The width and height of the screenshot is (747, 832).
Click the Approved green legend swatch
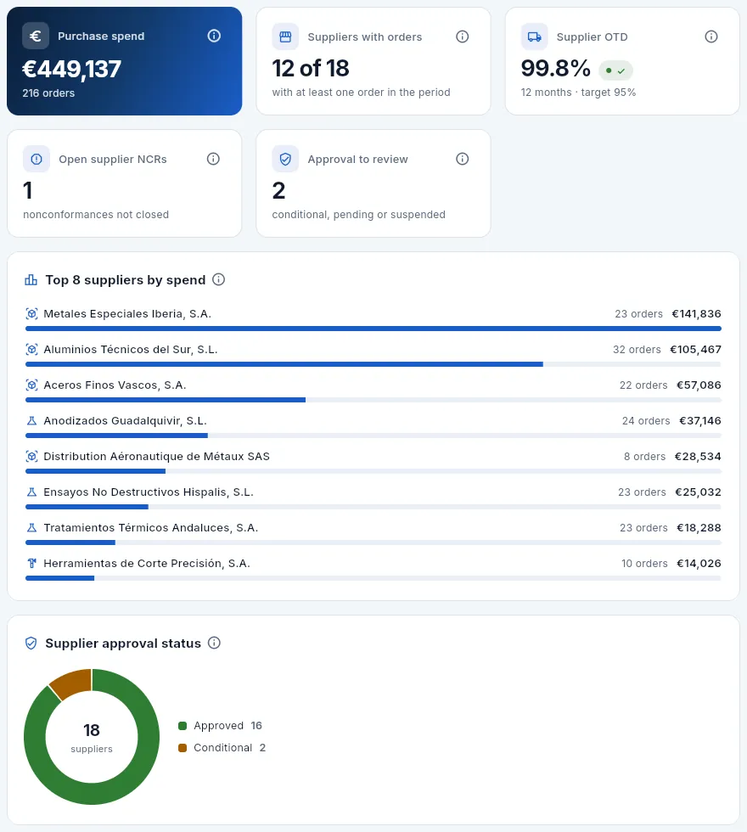click(183, 726)
